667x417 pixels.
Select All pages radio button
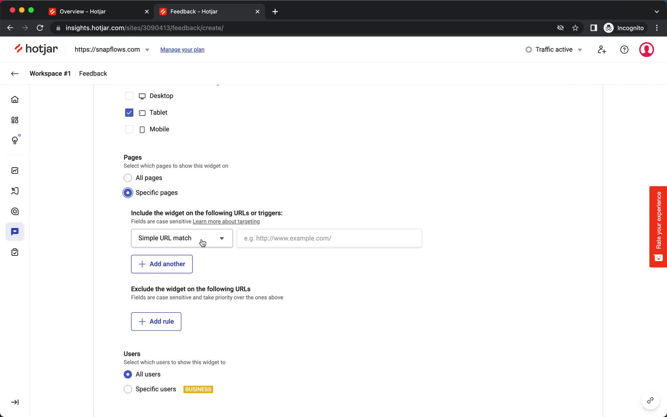click(x=128, y=178)
